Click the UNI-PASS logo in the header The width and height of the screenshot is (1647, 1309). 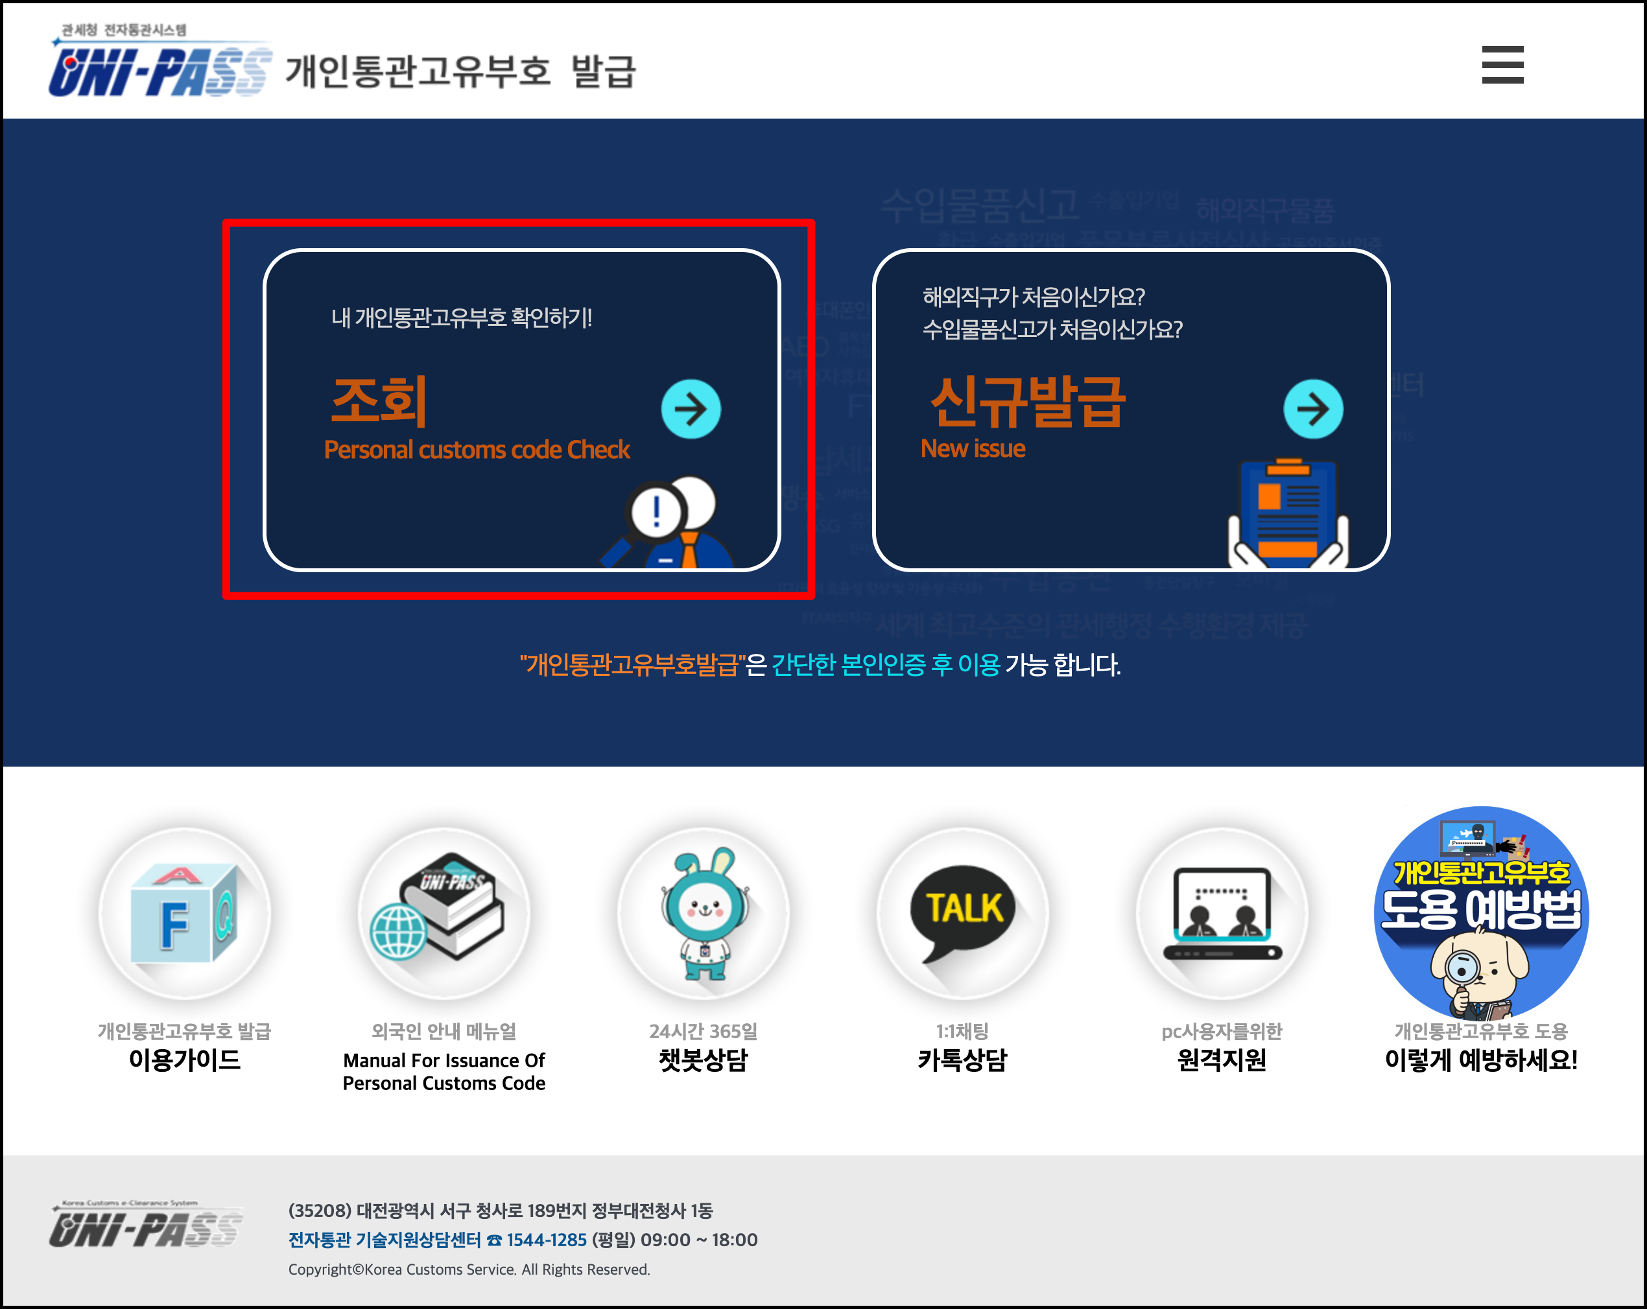click(x=160, y=61)
